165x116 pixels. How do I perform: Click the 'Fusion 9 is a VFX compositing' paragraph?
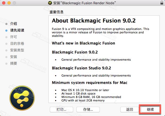click(101, 32)
